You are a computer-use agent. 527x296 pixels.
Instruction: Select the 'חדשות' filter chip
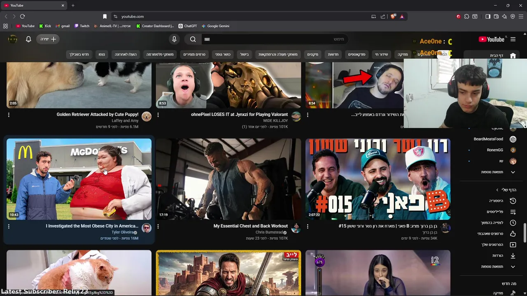click(x=333, y=54)
